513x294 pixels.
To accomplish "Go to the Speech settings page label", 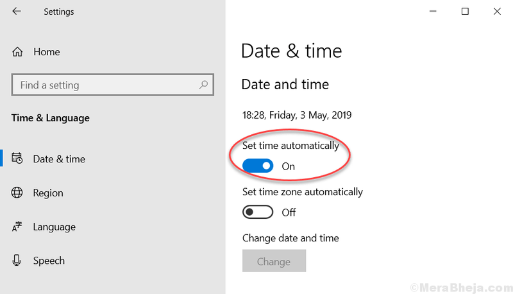I will coord(49,261).
